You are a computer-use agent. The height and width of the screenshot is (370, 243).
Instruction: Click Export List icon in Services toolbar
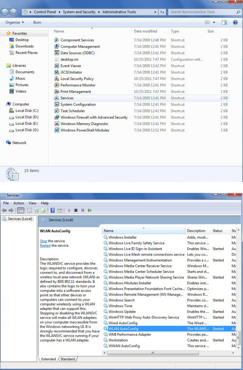coord(44,210)
